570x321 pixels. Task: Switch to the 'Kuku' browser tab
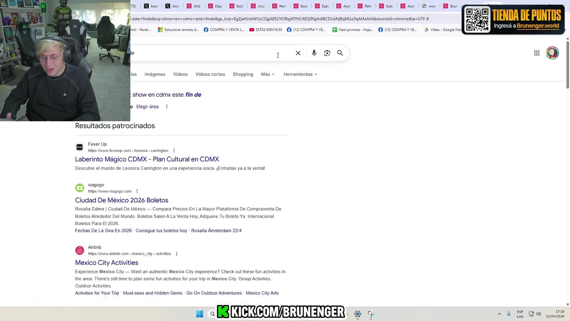pyautogui.click(x=387, y=6)
